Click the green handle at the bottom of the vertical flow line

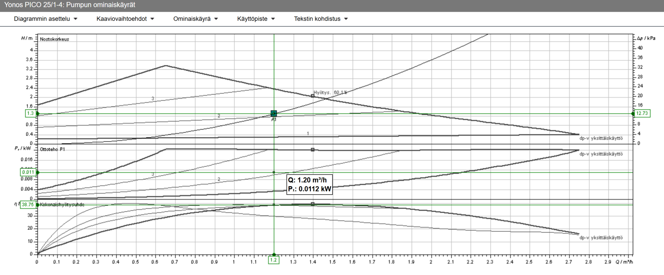point(274,255)
